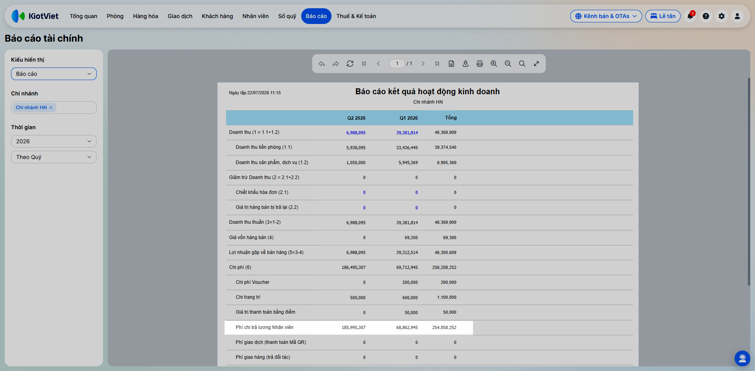755x371 pixels.
Task: Click the row label Giá trị thanh toán bằng điểm
Action: pyautogui.click(x=265, y=312)
